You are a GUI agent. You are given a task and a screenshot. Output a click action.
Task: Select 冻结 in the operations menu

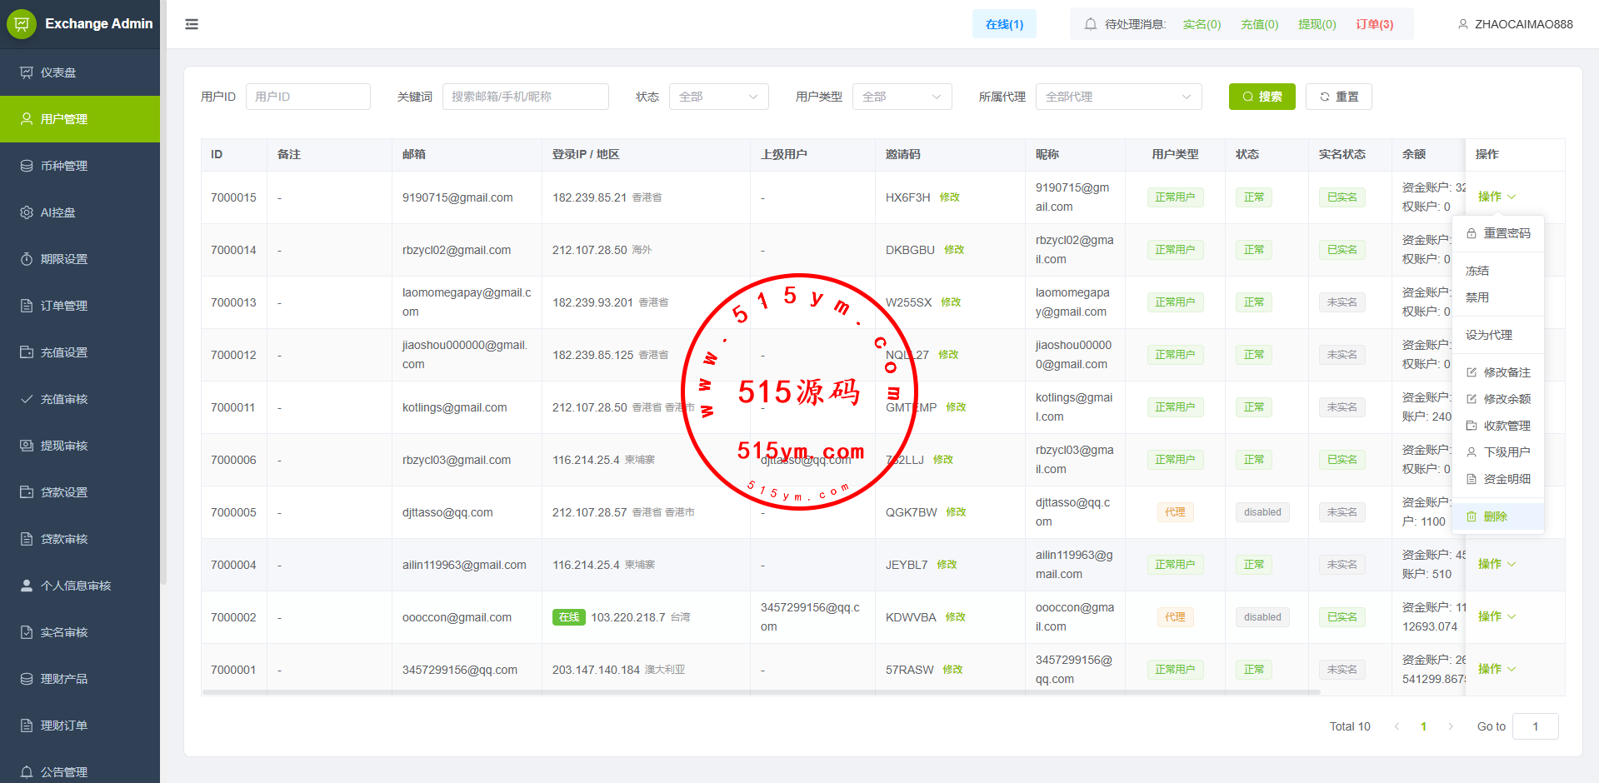point(1477,271)
